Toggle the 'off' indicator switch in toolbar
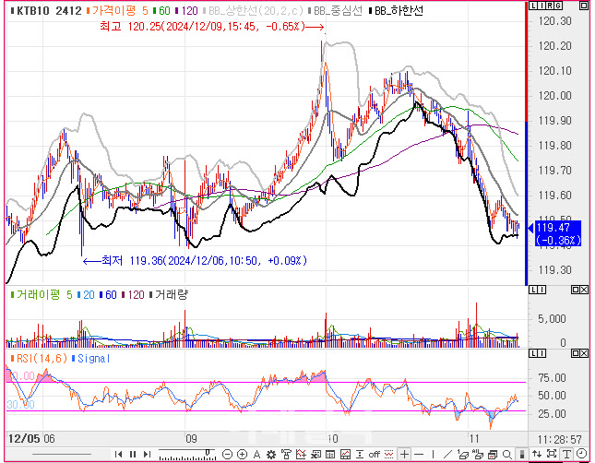Image resolution: width=595 pixels, height=463 pixels. point(375,454)
